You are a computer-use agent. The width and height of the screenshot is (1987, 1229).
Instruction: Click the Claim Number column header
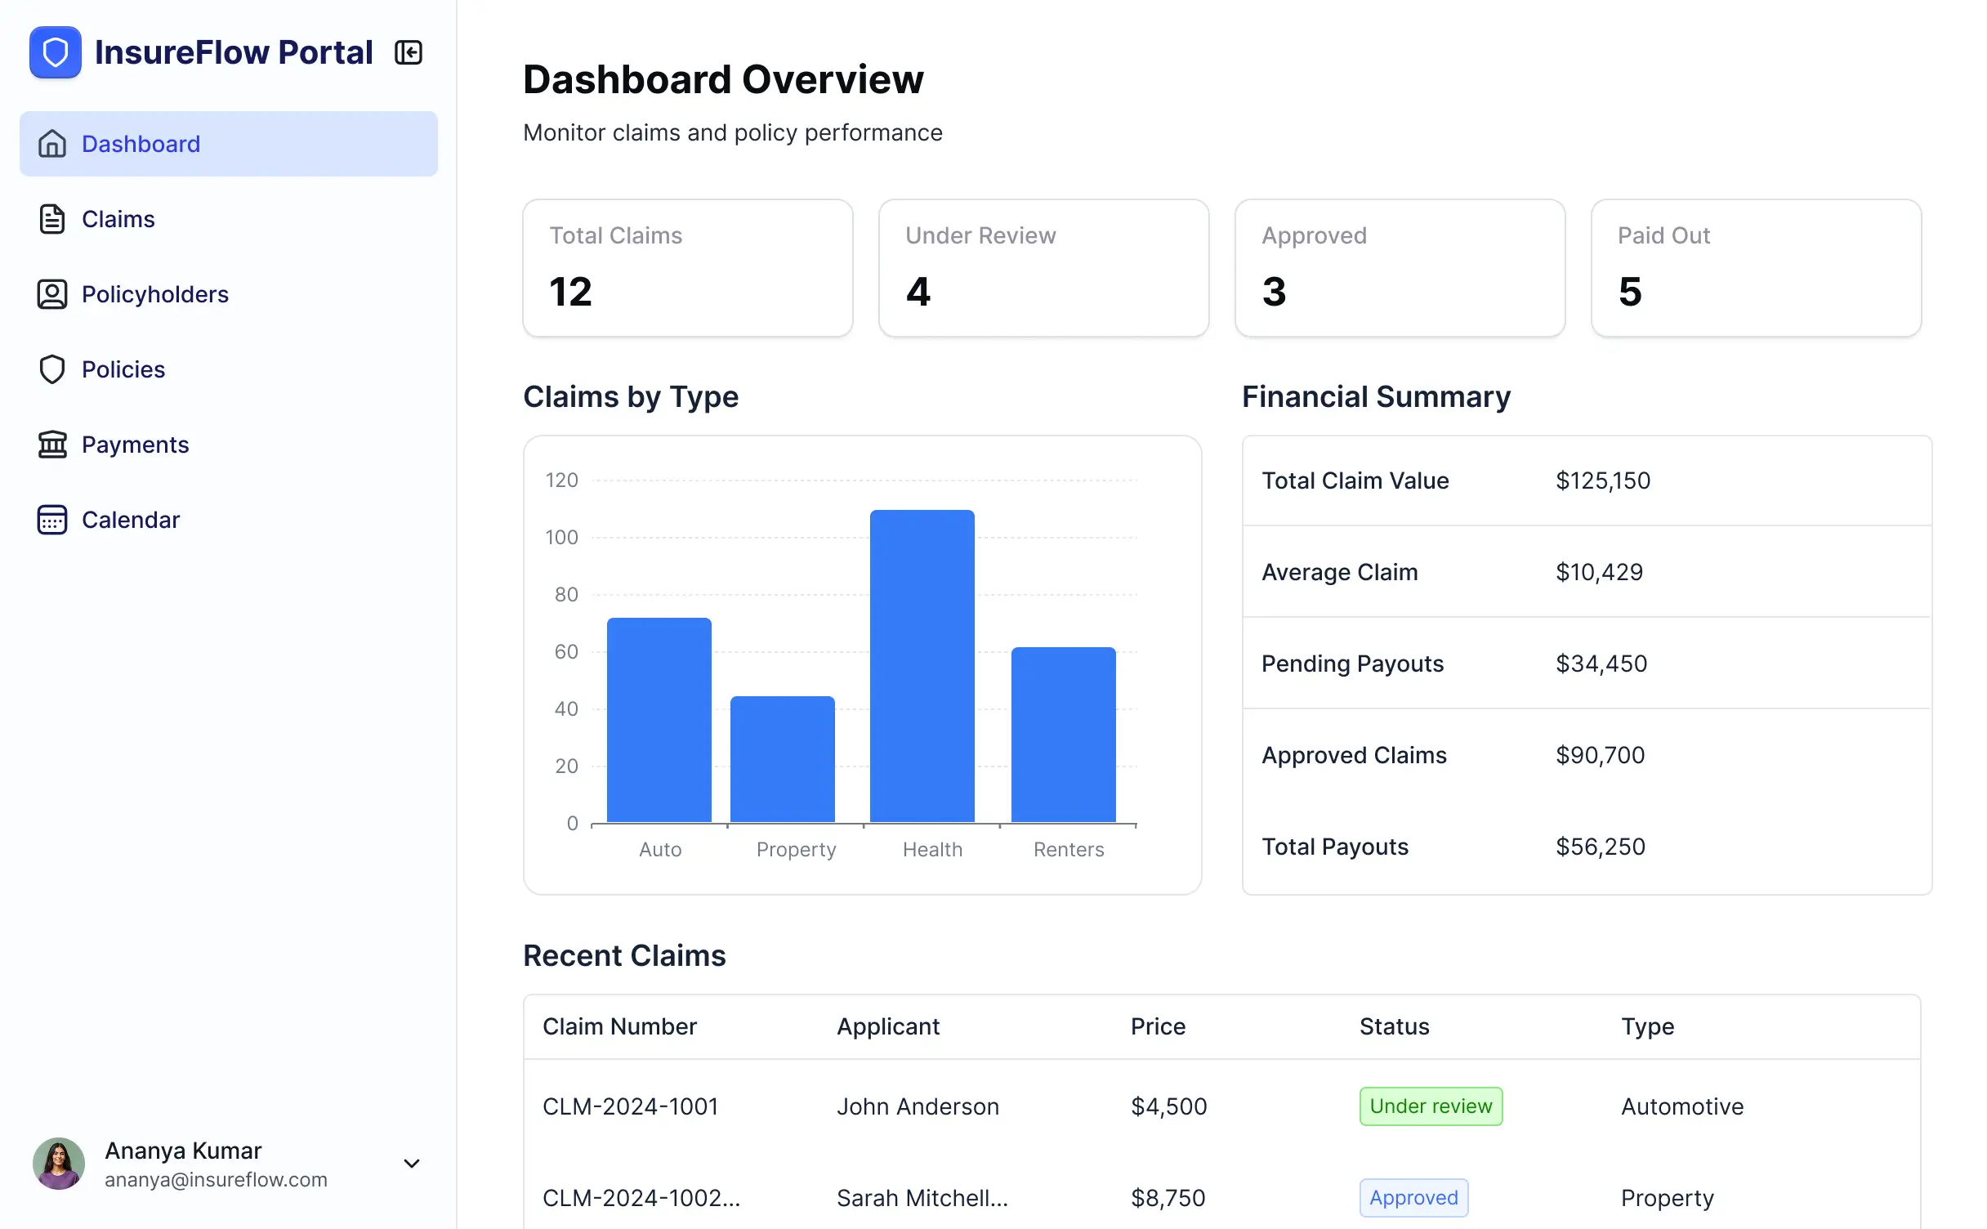tap(620, 1026)
